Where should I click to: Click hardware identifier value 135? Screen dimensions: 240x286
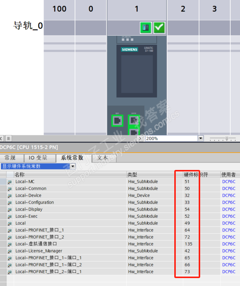click(189, 244)
